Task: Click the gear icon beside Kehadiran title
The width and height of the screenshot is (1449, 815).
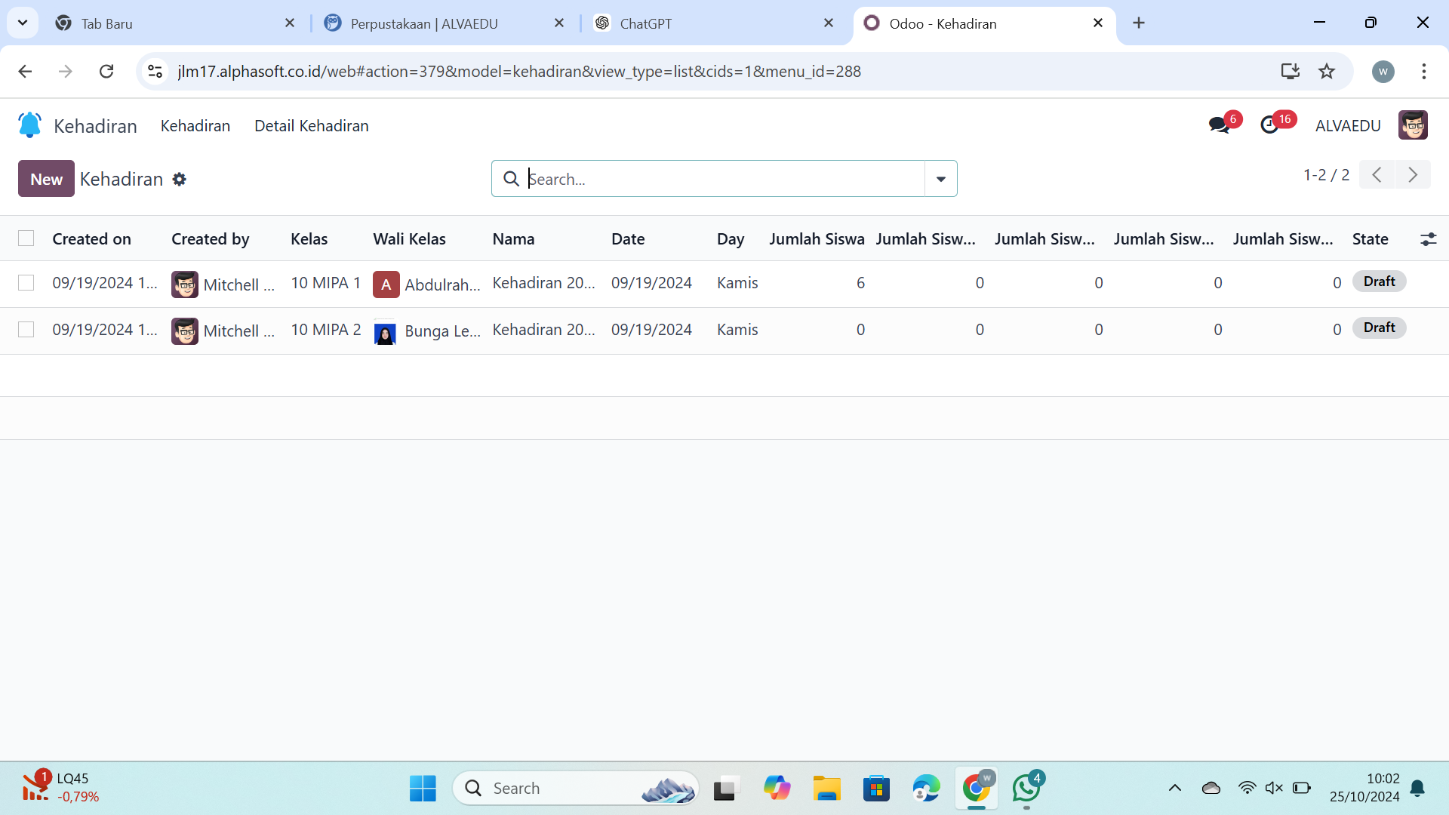Action: [179, 180]
